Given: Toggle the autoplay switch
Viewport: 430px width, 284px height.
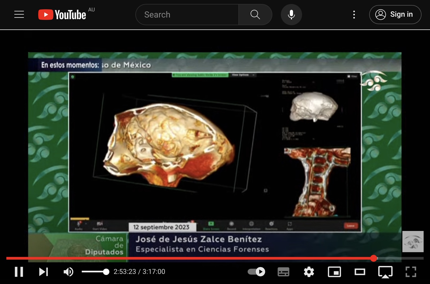Looking at the screenshot, I should (256, 272).
